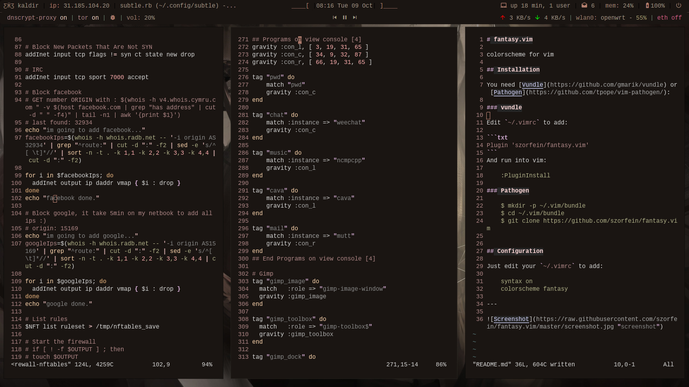
Task: Click the 'syntax on' line in README
Action: pos(516,281)
